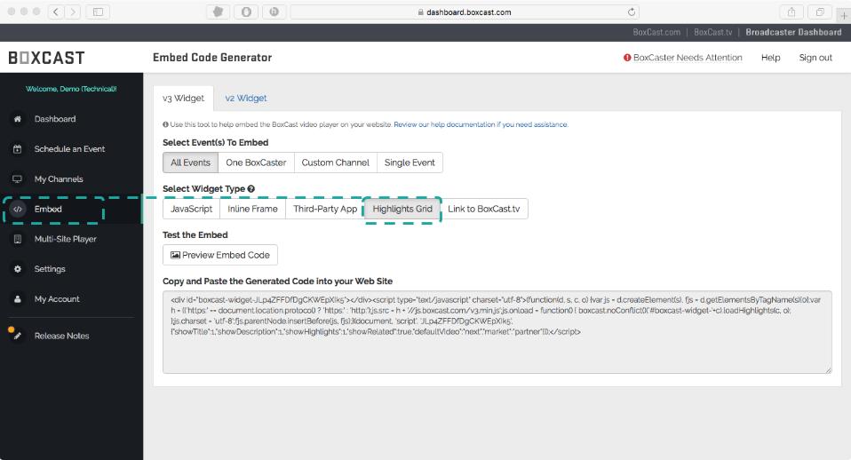Screen dimensions: 851x460
Task: Click the Preview Embed Code button
Action: pyautogui.click(x=220, y=255)
